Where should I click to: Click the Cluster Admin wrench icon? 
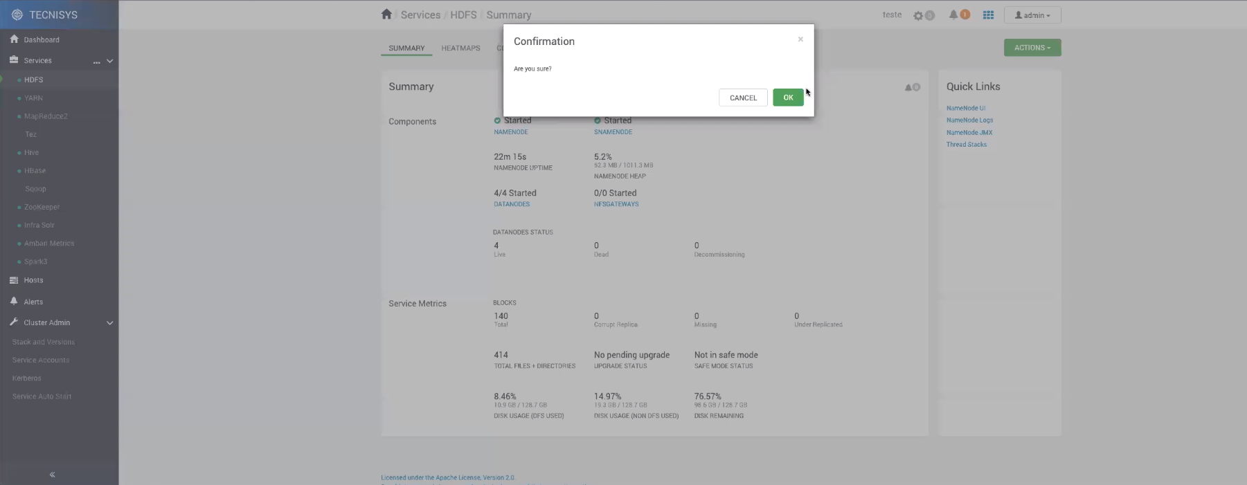(14, 322)
